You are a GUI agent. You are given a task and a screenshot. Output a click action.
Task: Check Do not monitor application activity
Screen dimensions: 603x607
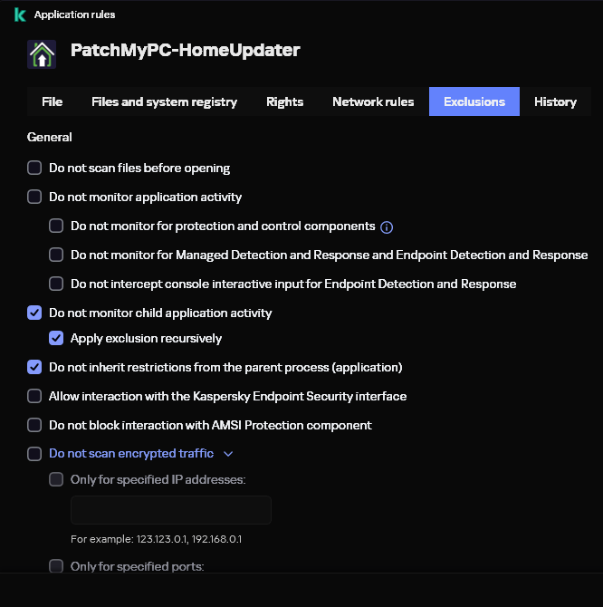point(34,197)
